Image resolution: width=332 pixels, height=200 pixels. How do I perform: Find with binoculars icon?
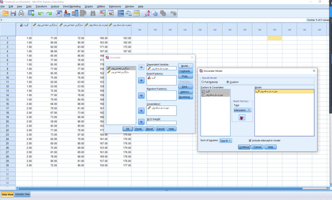pyautogui.click(x=93, y=13)
